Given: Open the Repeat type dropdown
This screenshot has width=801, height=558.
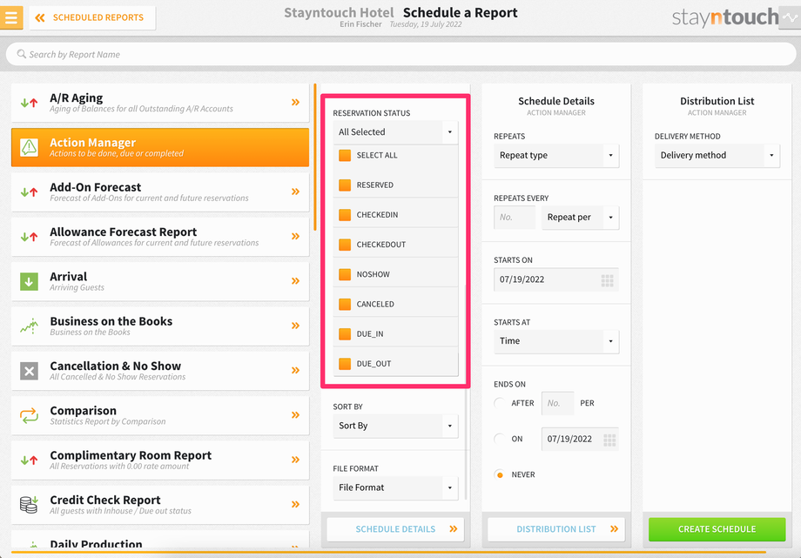Looking at the screenshot, I should pos(556,155).
